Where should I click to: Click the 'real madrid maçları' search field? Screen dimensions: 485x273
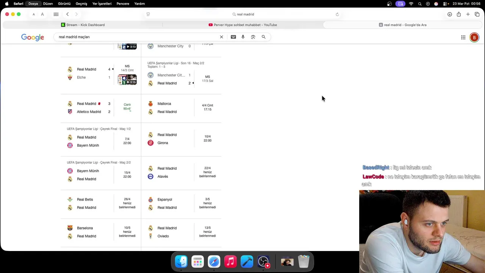coord(136,37)
